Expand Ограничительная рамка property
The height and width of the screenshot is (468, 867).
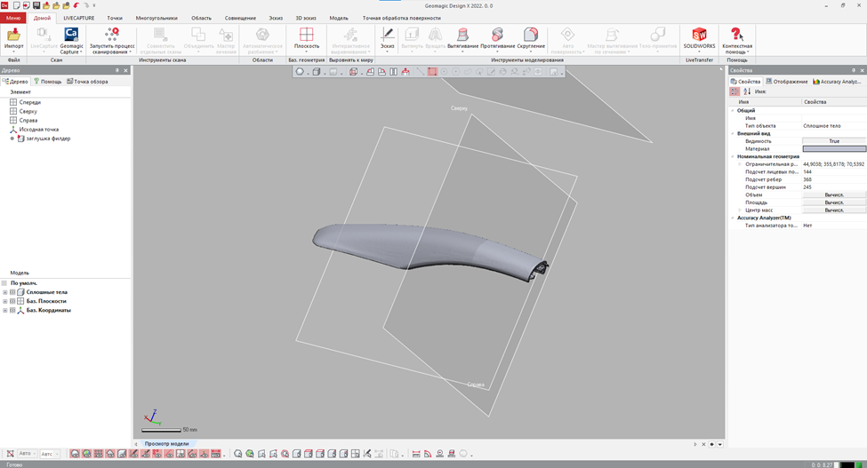click(740, 164)
